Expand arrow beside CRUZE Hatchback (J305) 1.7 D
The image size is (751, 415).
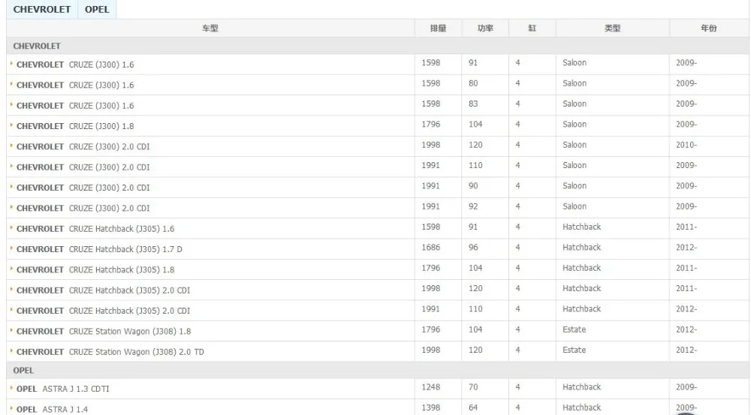(x=11, y=249)
